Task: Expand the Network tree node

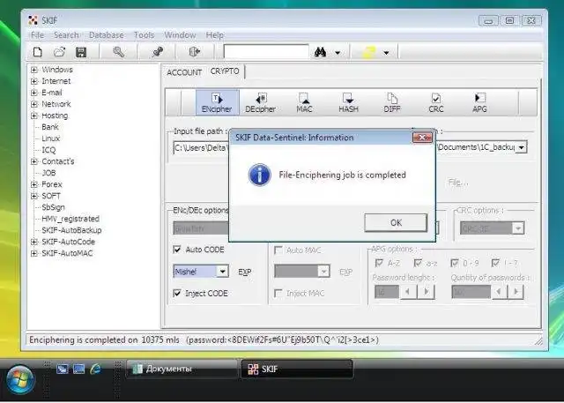Action: coord(34,104)
